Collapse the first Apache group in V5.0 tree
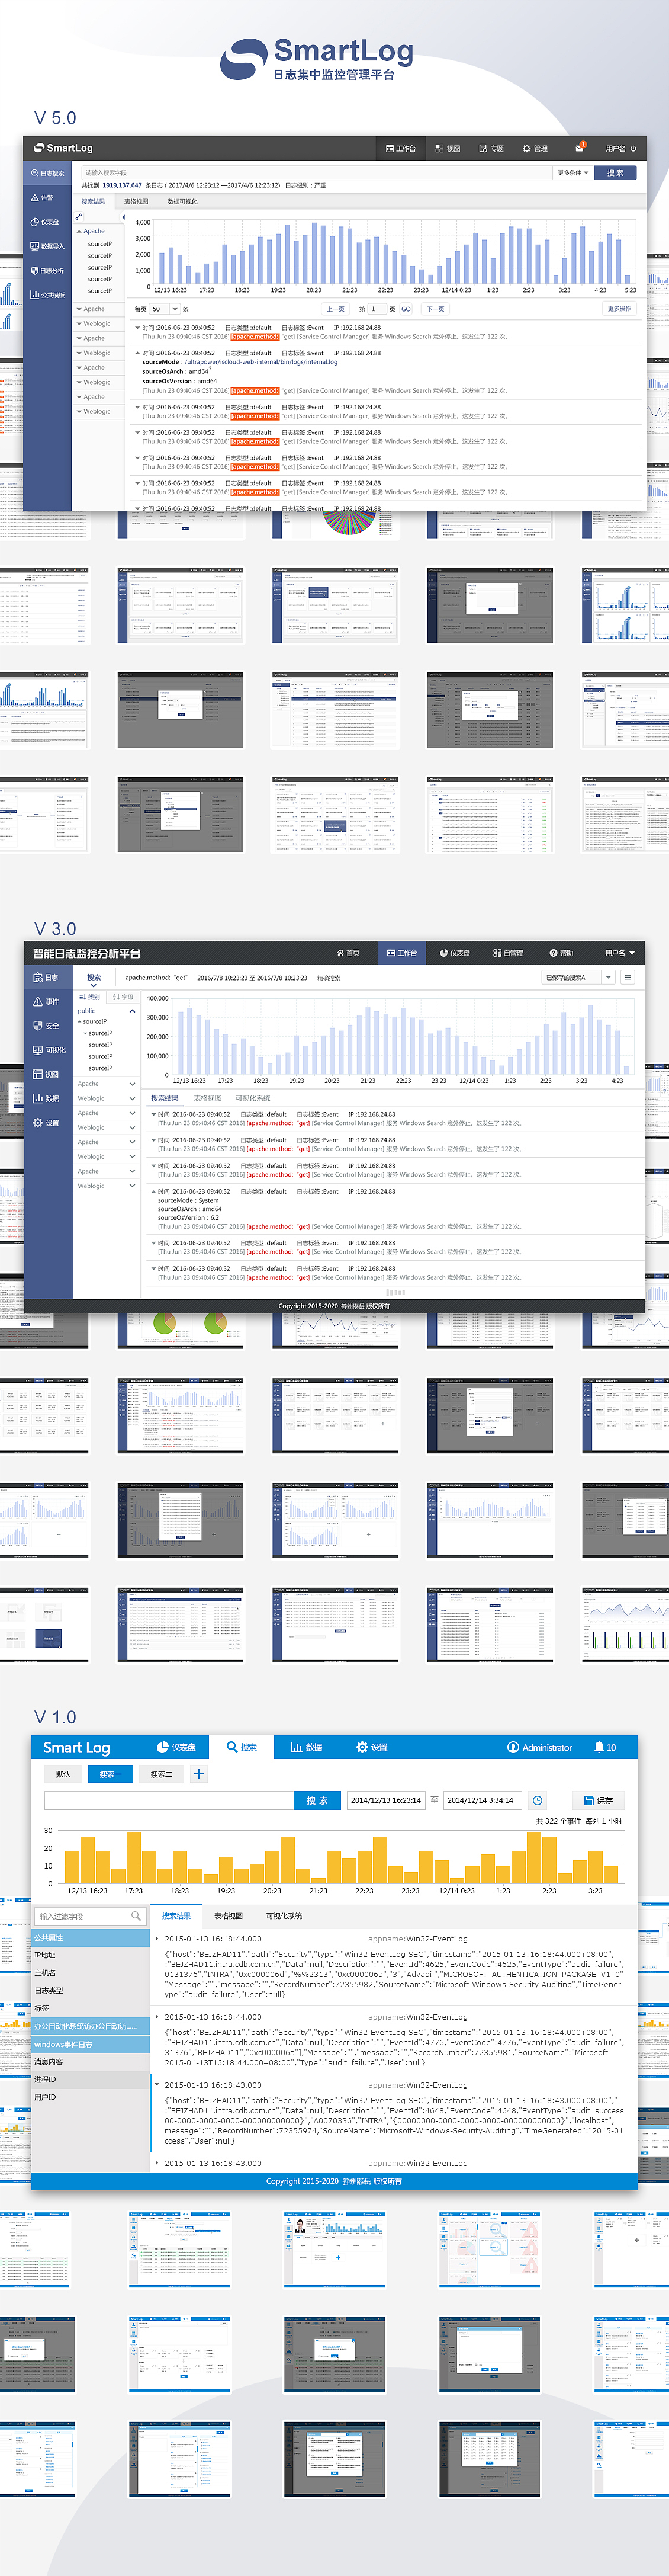The height and width of the screenshot is (2576, 669). tap(79, 231)
